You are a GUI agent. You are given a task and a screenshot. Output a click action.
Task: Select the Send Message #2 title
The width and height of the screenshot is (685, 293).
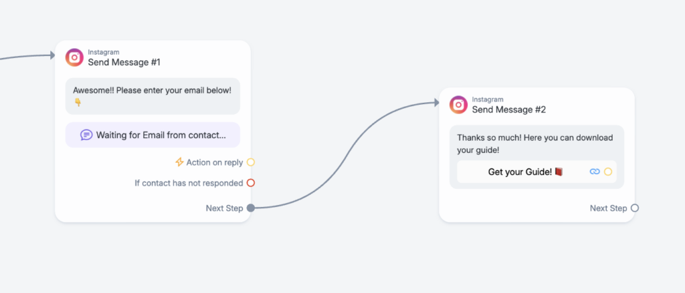click(x=509, y=110)
